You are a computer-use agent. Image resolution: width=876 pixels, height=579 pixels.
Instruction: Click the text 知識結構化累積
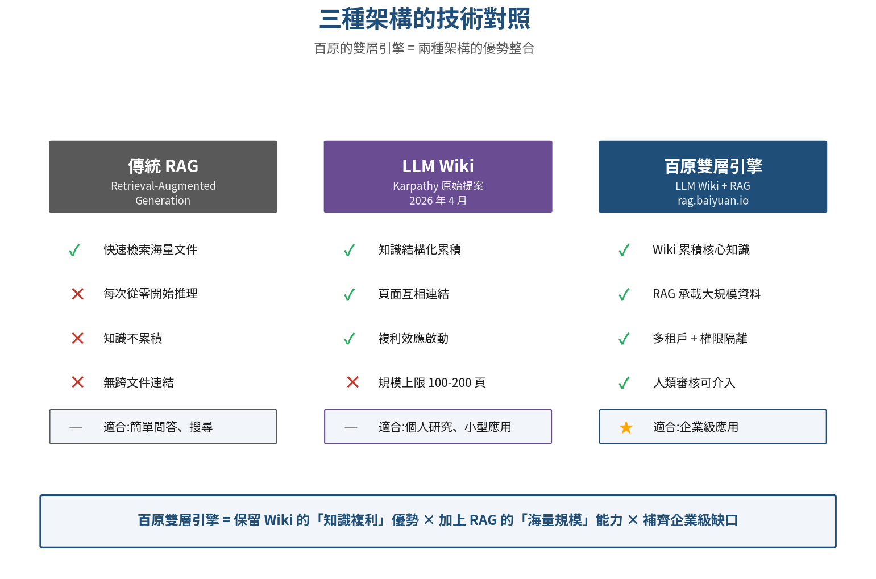pos(420,250)
